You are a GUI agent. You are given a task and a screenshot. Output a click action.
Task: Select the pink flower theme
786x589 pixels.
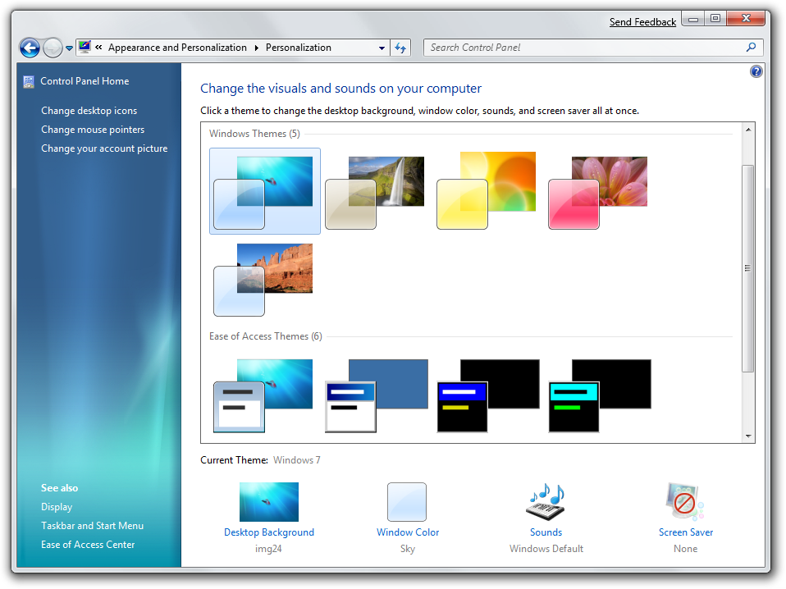(x=597, y=193)
